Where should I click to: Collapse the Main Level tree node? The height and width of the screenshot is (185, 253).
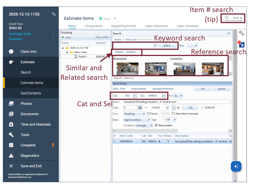(x=67, y=52)
